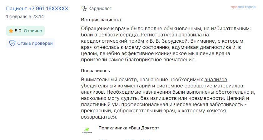
Task: Click the shield checkmark verification icon
Action: 12,43
